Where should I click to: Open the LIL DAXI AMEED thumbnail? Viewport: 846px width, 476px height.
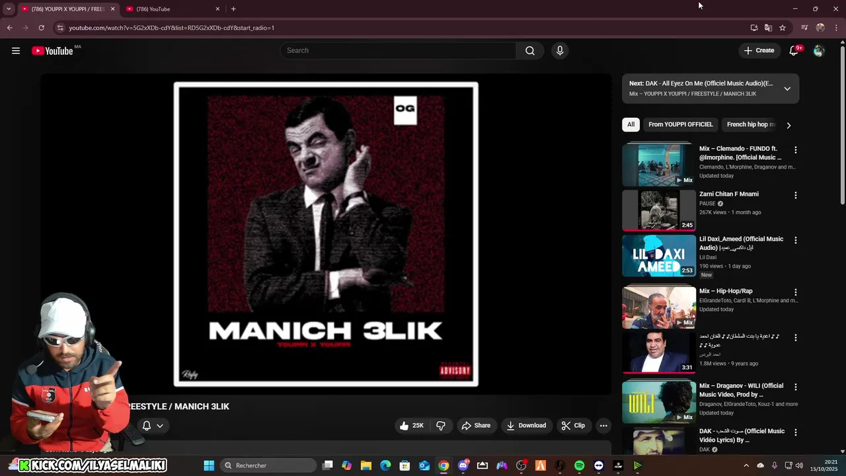pyautogui.click(x=659, y=256)
